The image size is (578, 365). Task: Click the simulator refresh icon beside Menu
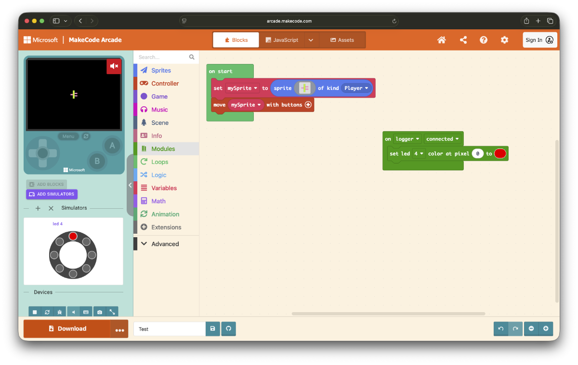[x=86, y=136]
